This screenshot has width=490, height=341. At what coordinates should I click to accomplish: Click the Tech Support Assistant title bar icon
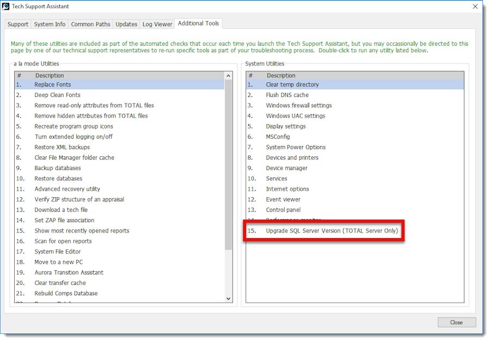point(5,6)
